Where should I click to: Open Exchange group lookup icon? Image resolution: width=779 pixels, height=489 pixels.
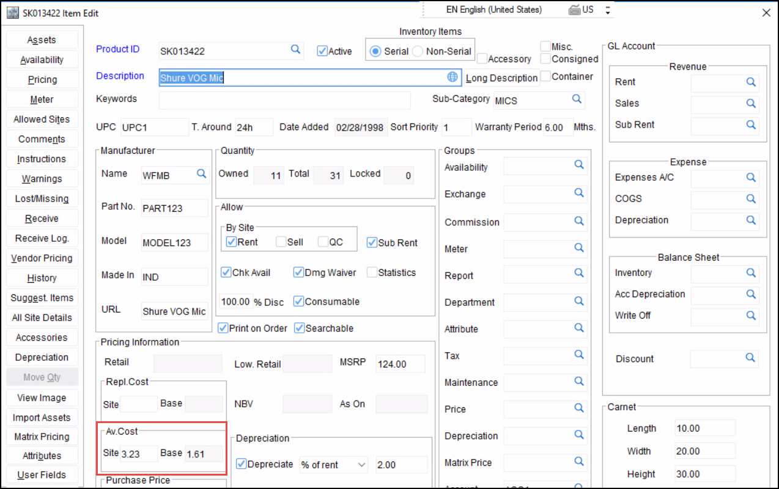tap(579, 193)
